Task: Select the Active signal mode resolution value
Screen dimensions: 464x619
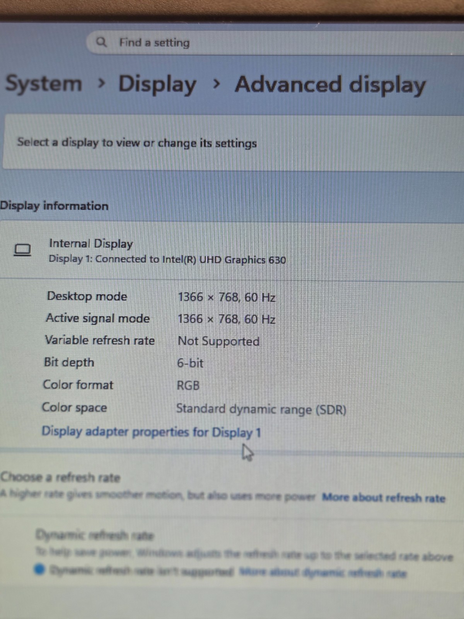Action: click(x=226, y=319)
